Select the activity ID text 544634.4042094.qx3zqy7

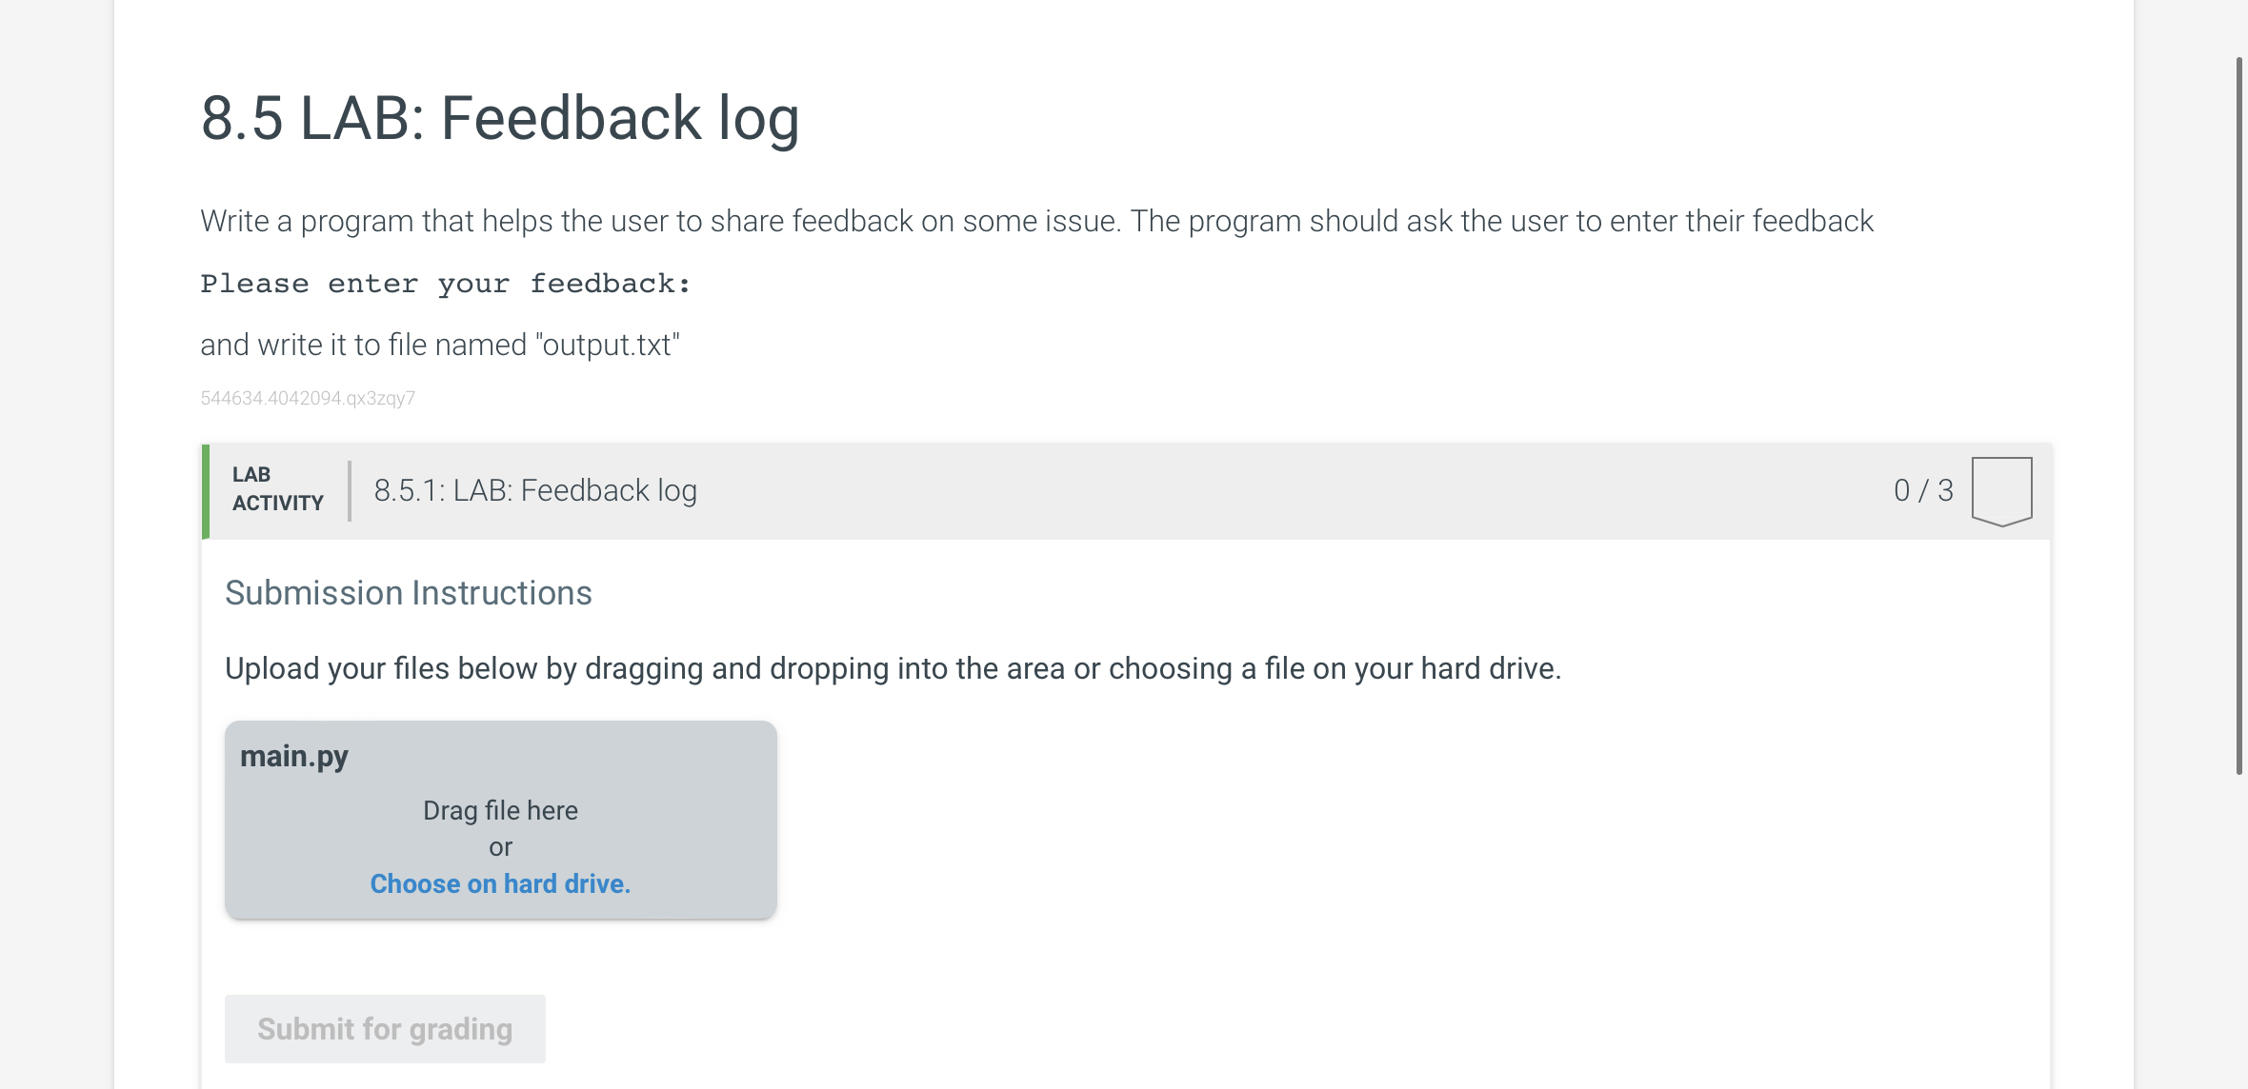[x=307, y=398]
